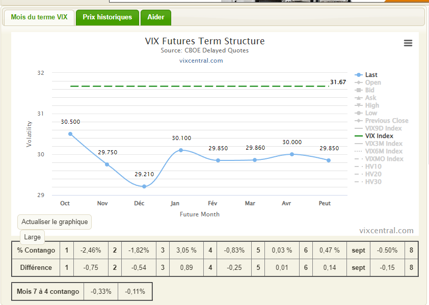Select the -0,33% cell
This screenshot has width=429, height=305.
(101, 292)
